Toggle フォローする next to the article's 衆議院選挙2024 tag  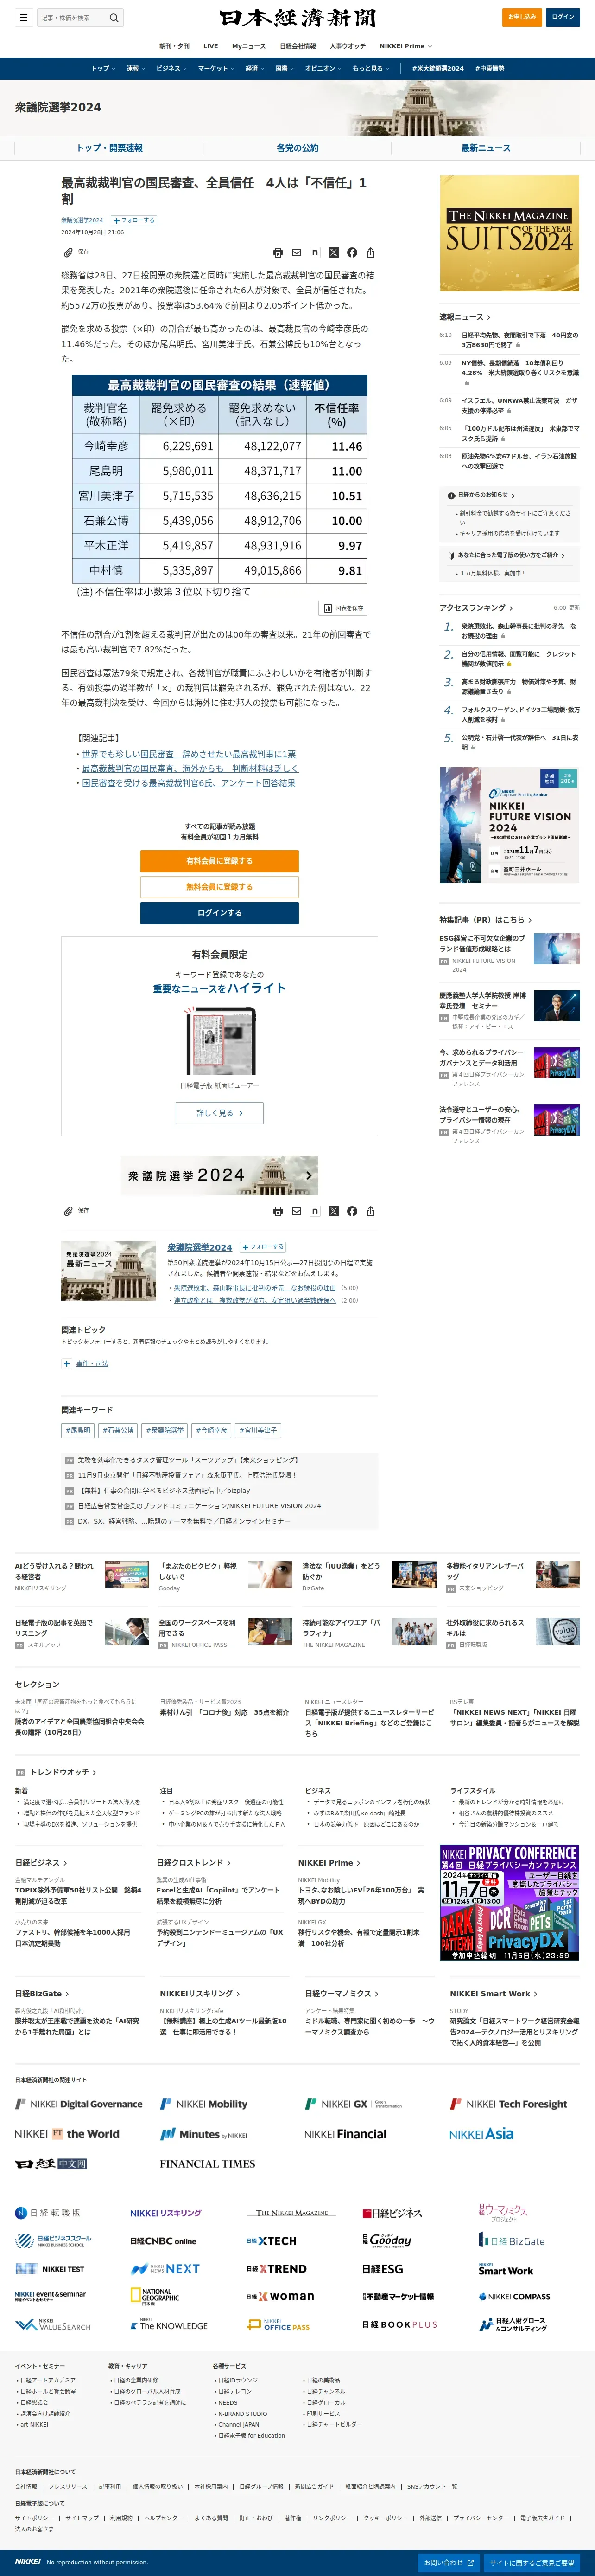point(134,220)
